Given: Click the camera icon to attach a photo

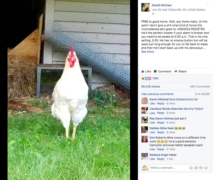Looking at the screenshot, I should point(196,168).
